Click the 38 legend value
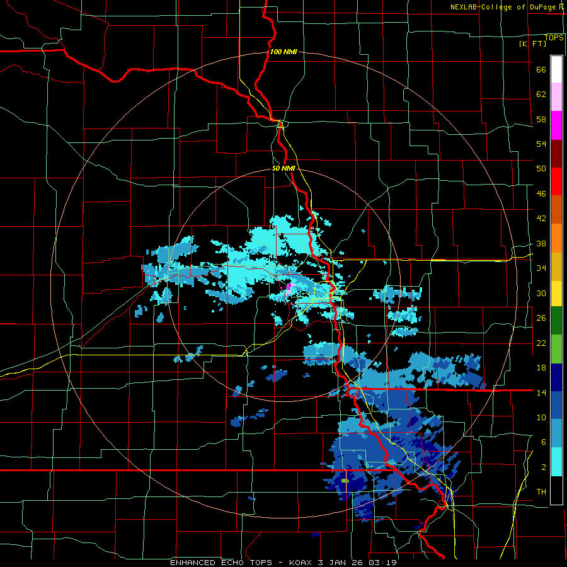This screenshot has width=567, height=567. (x=541, y=243)
